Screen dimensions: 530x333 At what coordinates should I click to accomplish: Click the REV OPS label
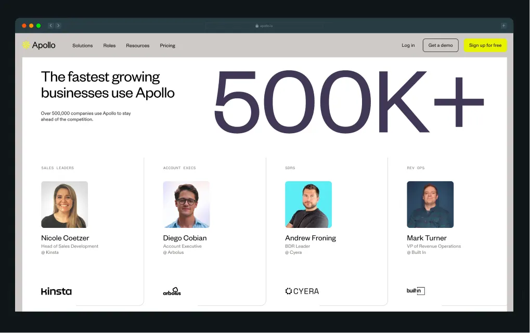coord(416,168)
